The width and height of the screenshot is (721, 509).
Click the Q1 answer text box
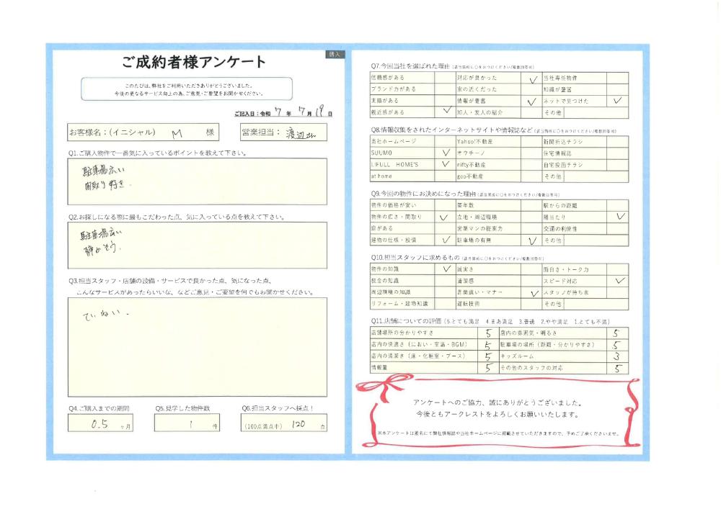tap(197, 180)
